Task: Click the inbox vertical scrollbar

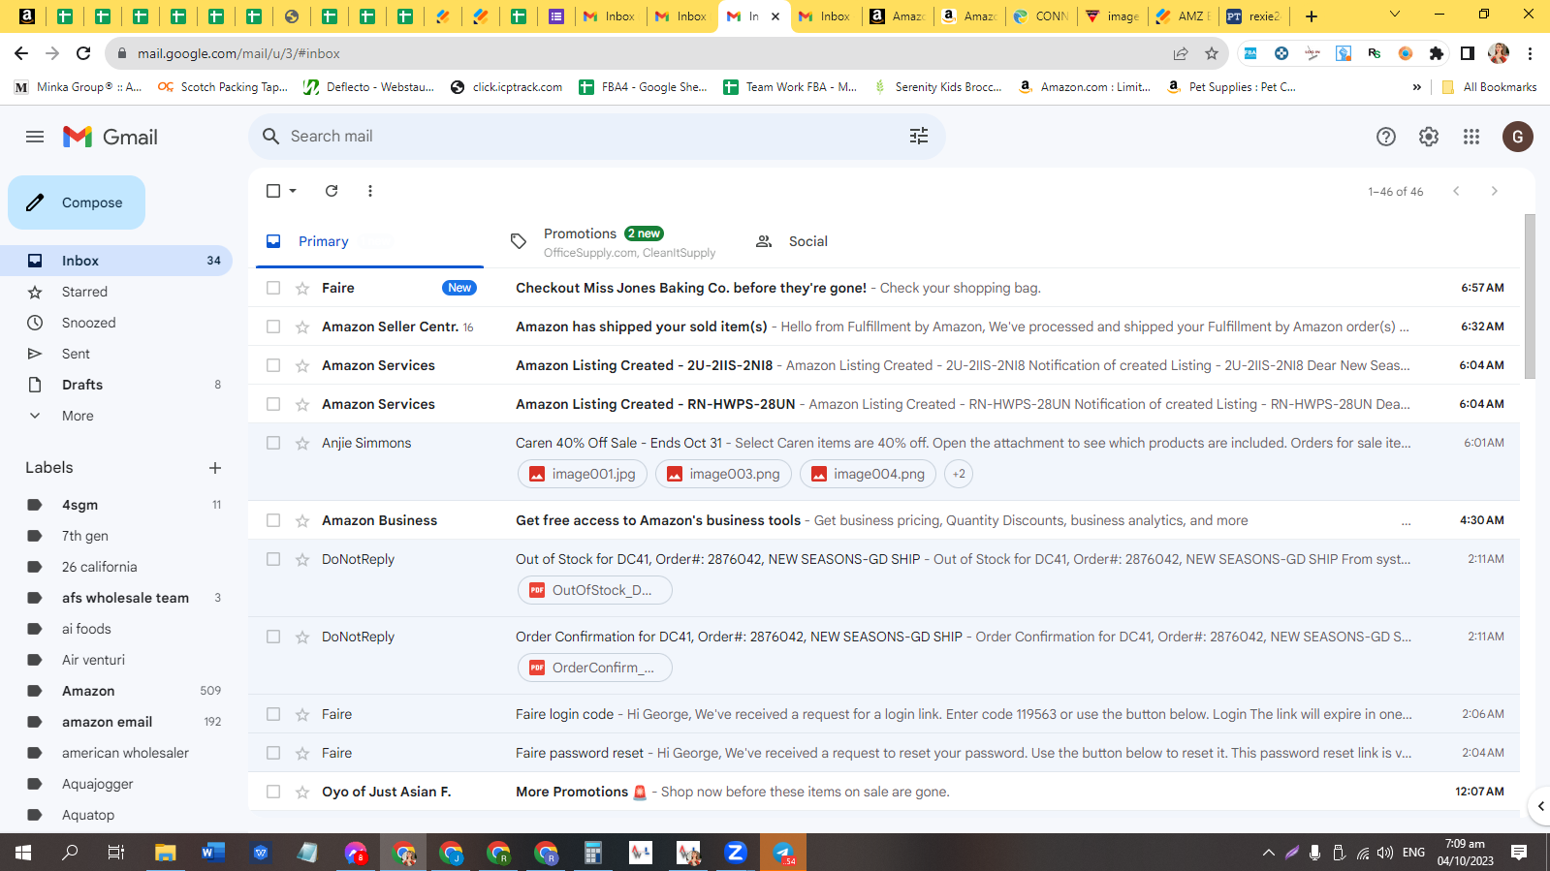Action: click(1530, 296)
